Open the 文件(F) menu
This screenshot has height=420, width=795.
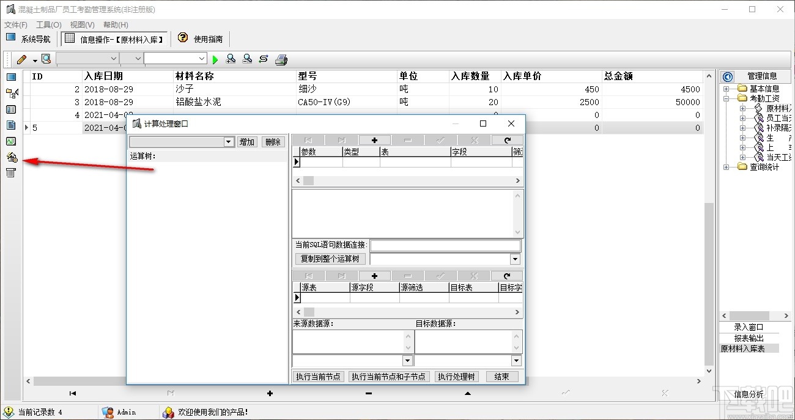click(x=16, y=25)
